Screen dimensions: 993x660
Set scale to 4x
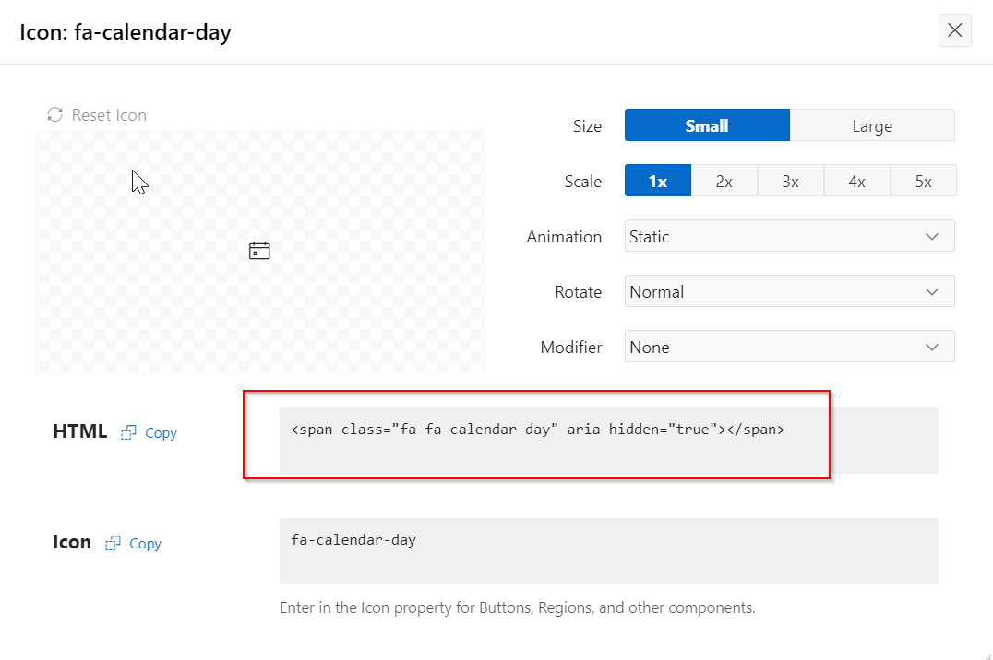coord(856,181)
